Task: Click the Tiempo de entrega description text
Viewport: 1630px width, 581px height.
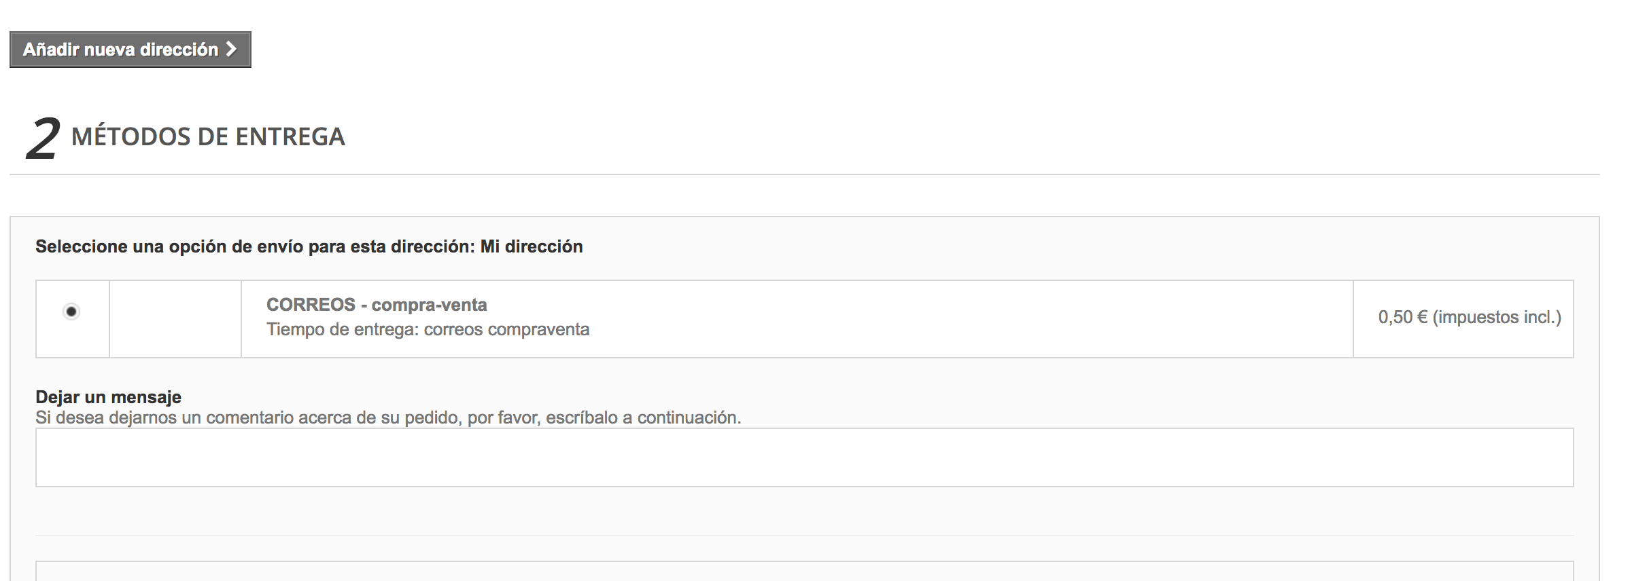Action: [428, 330]
